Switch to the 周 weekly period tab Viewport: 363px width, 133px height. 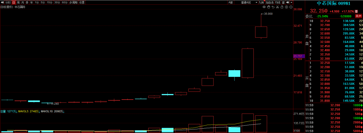click(18, 2)
